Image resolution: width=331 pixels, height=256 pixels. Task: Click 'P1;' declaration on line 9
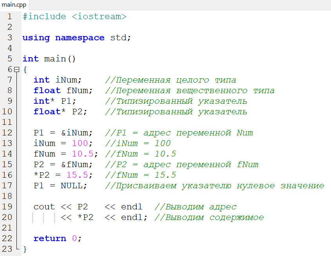click(x=69, y=101)
